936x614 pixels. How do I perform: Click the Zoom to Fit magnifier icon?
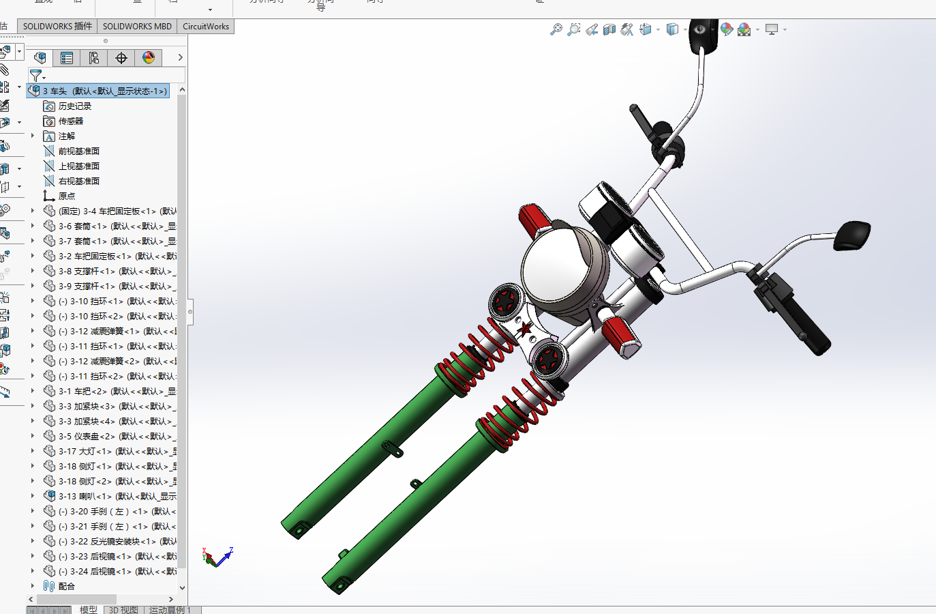(x=556, y=29)
